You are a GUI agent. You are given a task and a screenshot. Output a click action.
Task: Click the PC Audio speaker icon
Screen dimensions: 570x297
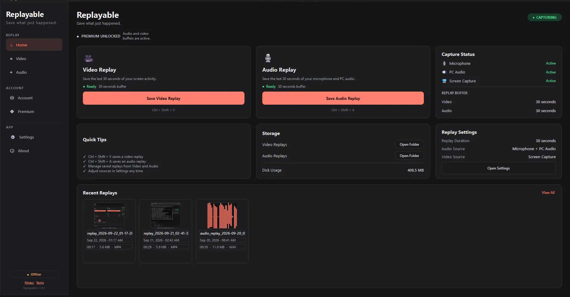point(444,72)
